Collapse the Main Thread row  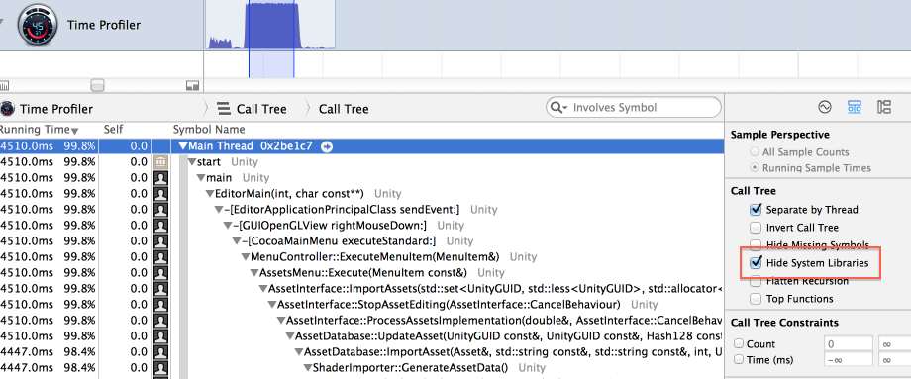point(183,146)
